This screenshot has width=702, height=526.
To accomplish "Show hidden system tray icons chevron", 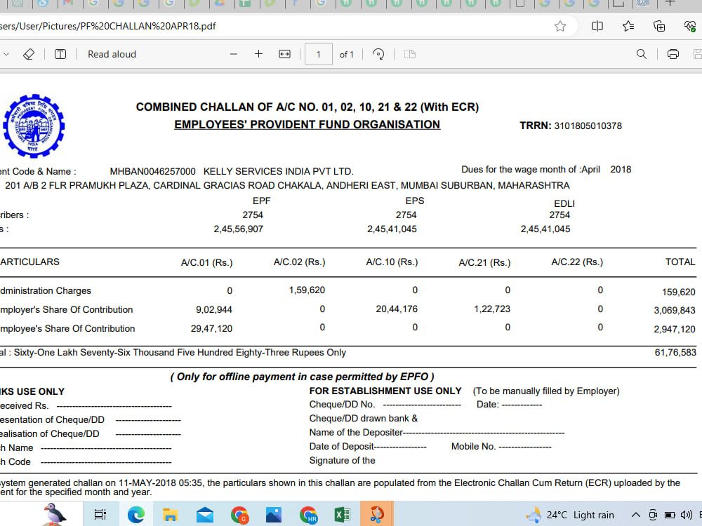I will coord(636,515).
